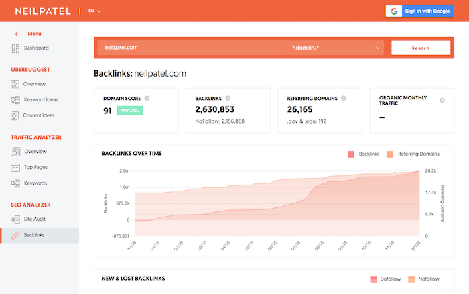
Task: Go to Content Ideas
Action: click(x=40, y=115)
